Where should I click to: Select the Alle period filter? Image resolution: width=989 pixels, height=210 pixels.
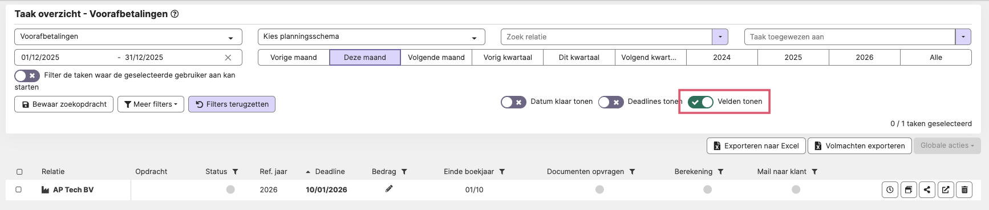pos(936,58)
